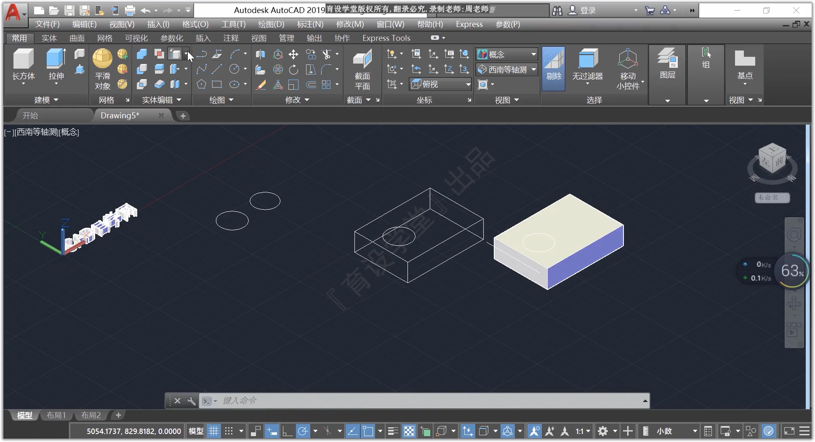This screenshot has height=442, width=815.
Task: Click the Undo arrow in quick access toolbar
Action: click(x=146, y=11)
